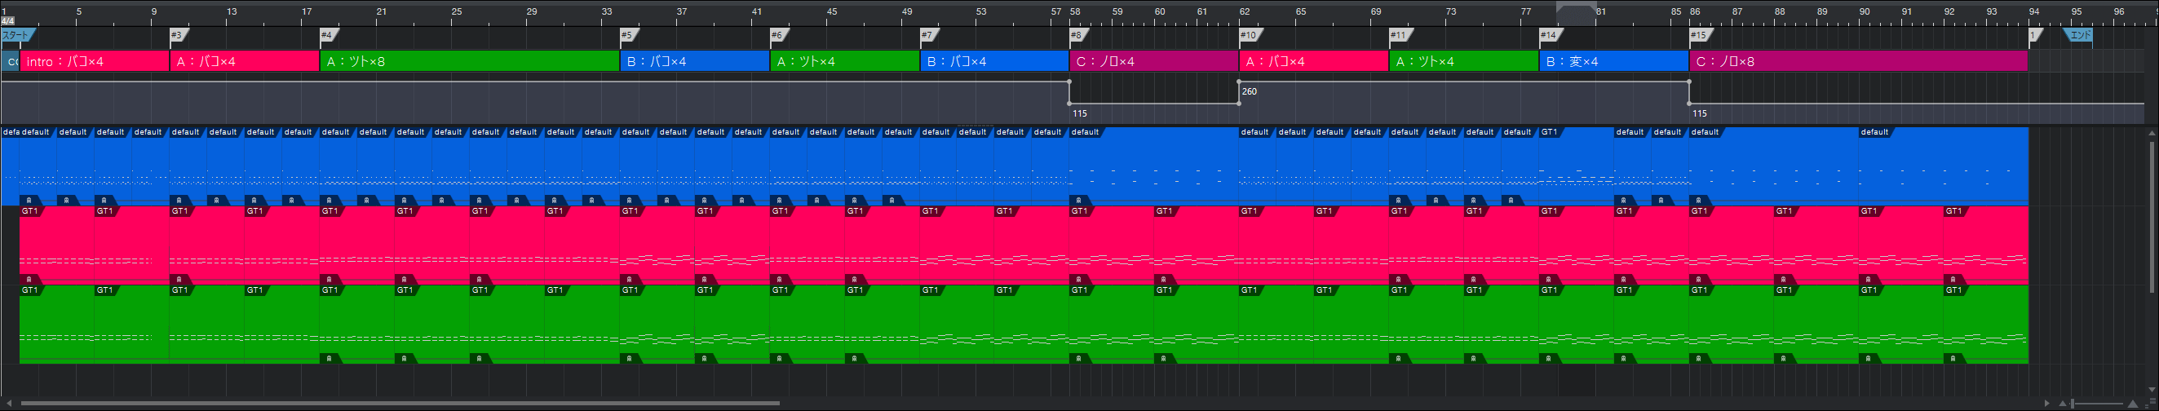Click the vertical scroll up arrow
The width and height of the screenshot is (2159, 411).
(2151, 133)
